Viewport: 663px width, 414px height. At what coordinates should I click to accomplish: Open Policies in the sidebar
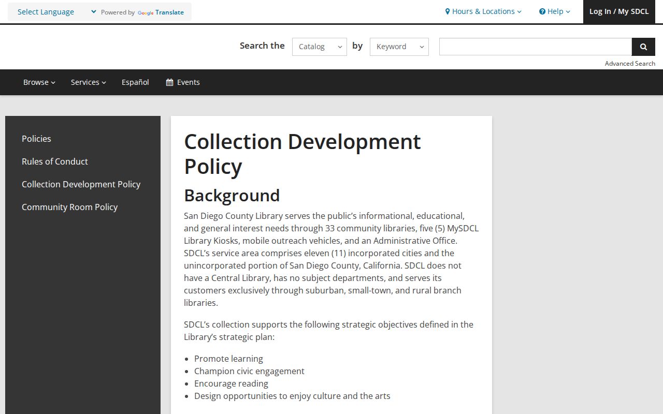tap(36, 139)
